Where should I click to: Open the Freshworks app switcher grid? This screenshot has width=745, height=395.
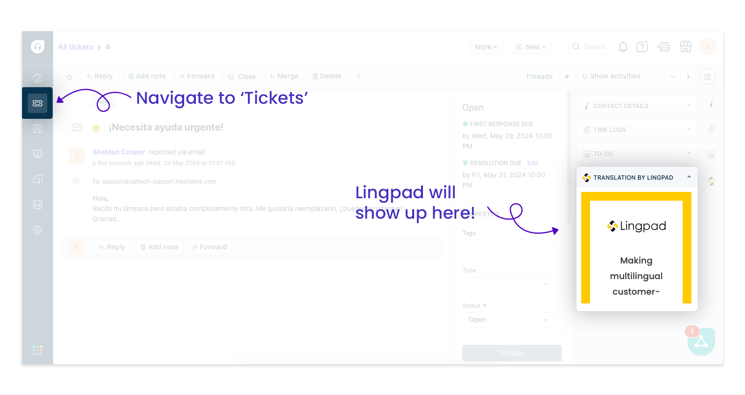(38, 350)
